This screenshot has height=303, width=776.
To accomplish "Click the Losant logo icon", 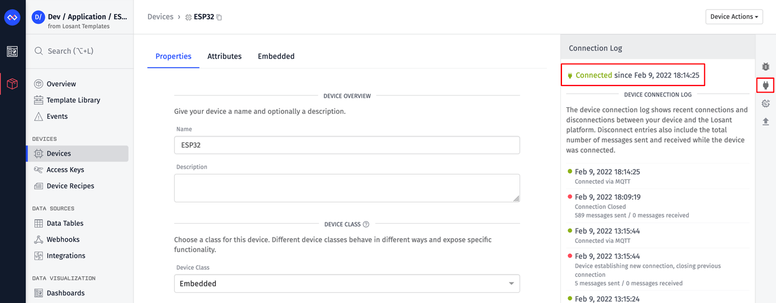I will click(x=12, y=17).
